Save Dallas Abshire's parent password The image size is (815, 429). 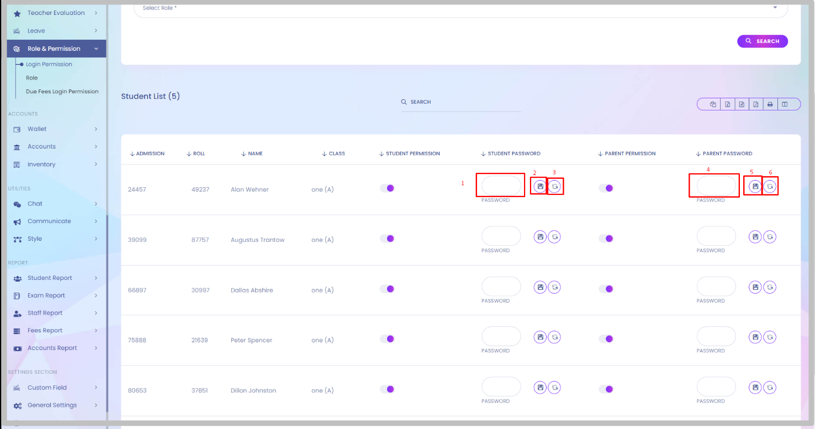pyautogui.click(x=755, y=287)
